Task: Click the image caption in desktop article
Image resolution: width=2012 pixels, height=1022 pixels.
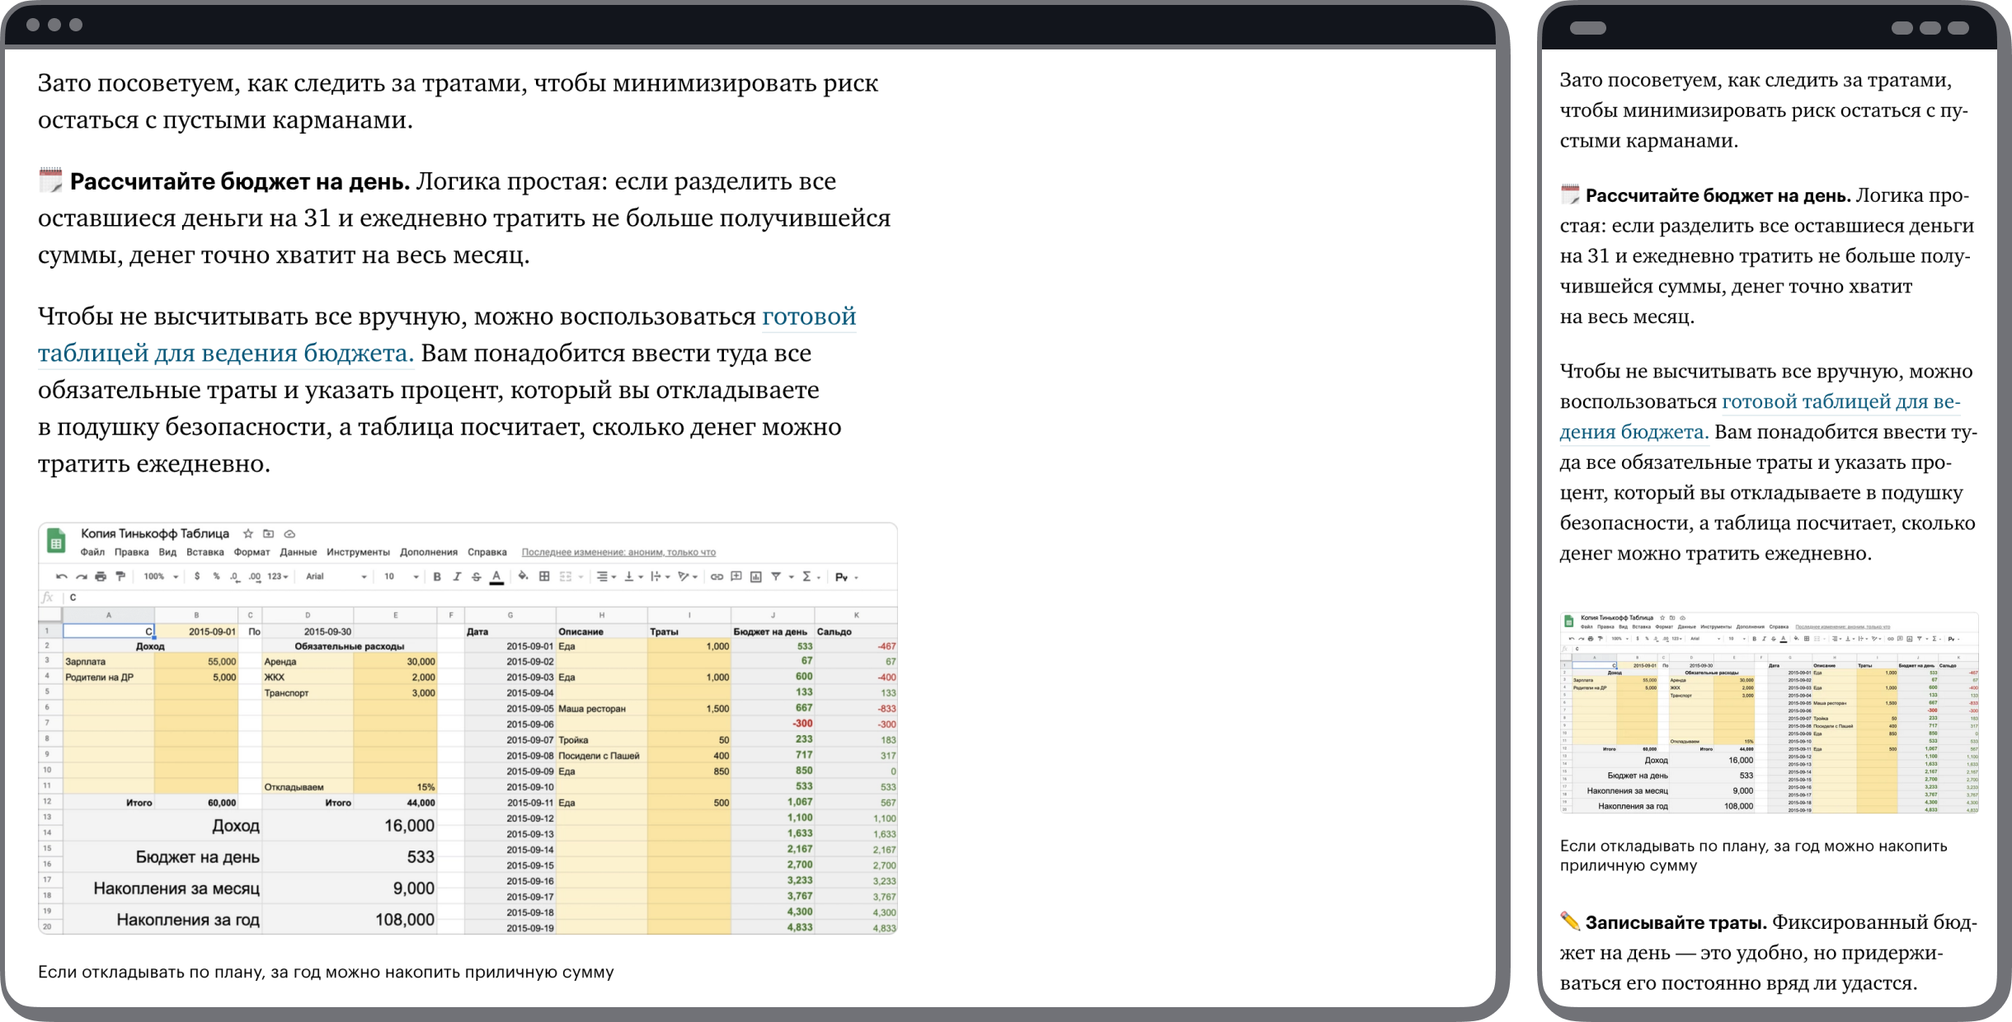Action: click(326, 973)
